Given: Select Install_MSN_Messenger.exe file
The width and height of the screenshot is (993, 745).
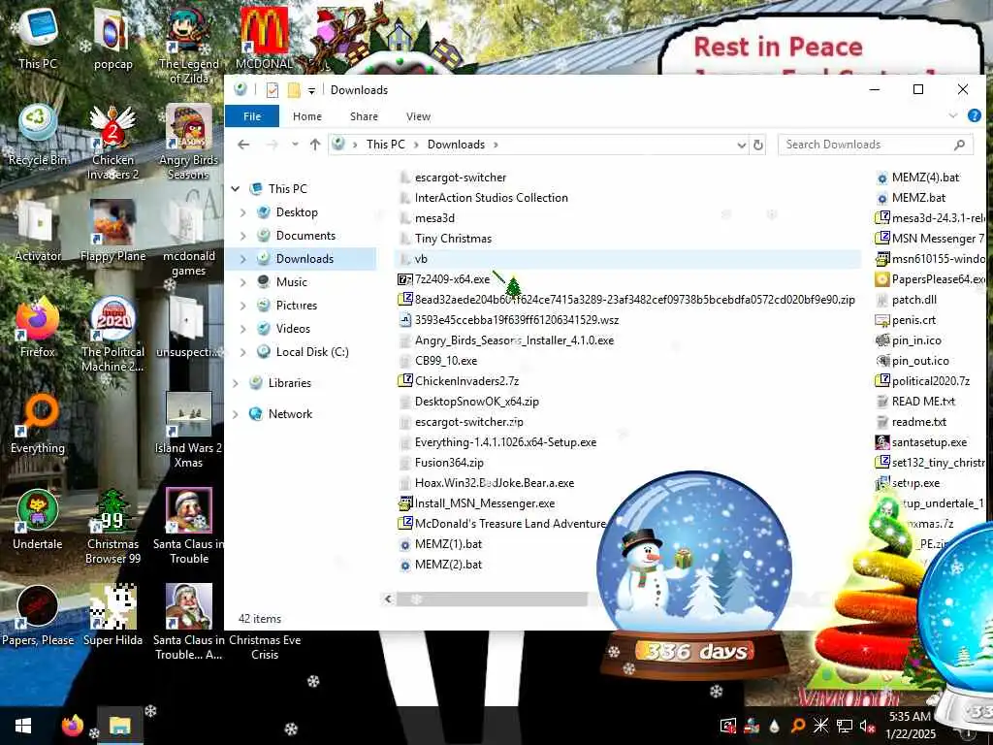Looking at the screenshot, I should click(485, 503).
